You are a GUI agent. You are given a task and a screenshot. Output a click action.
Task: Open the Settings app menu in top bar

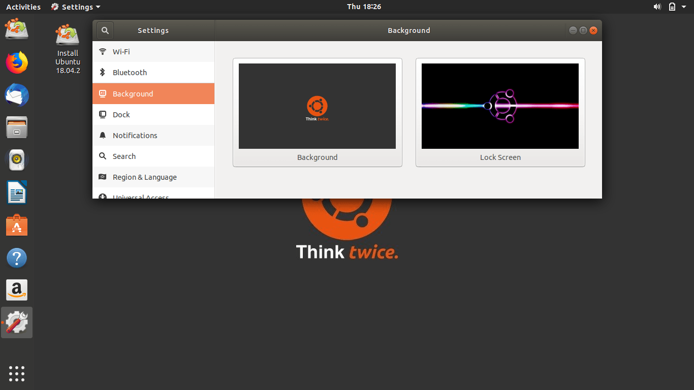tap(76, 7)
